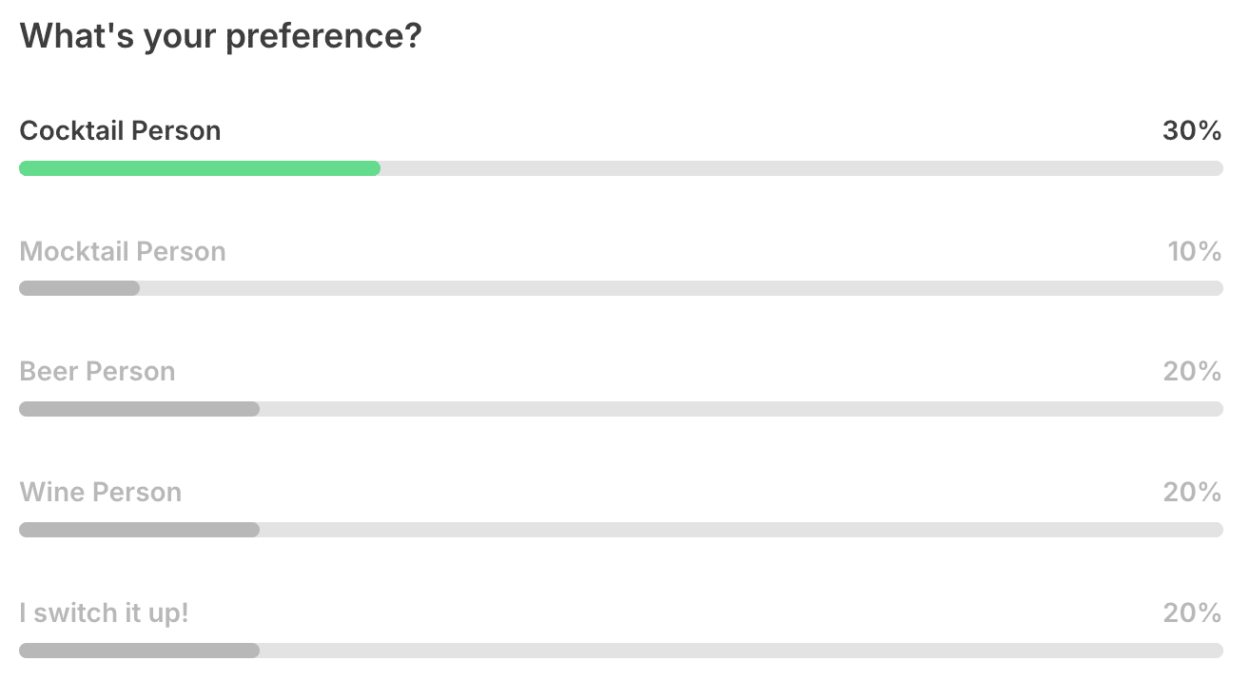Choose the Mocktail Person option

(123, 252)
